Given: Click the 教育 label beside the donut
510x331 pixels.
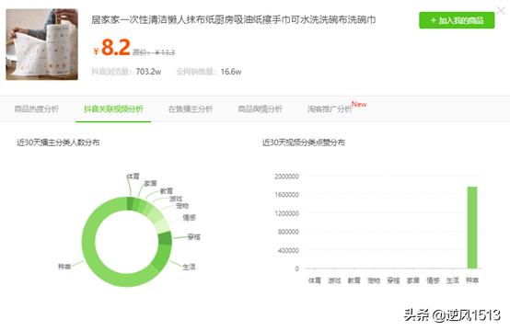Looking at the screenshot, I should click(167, 191).
